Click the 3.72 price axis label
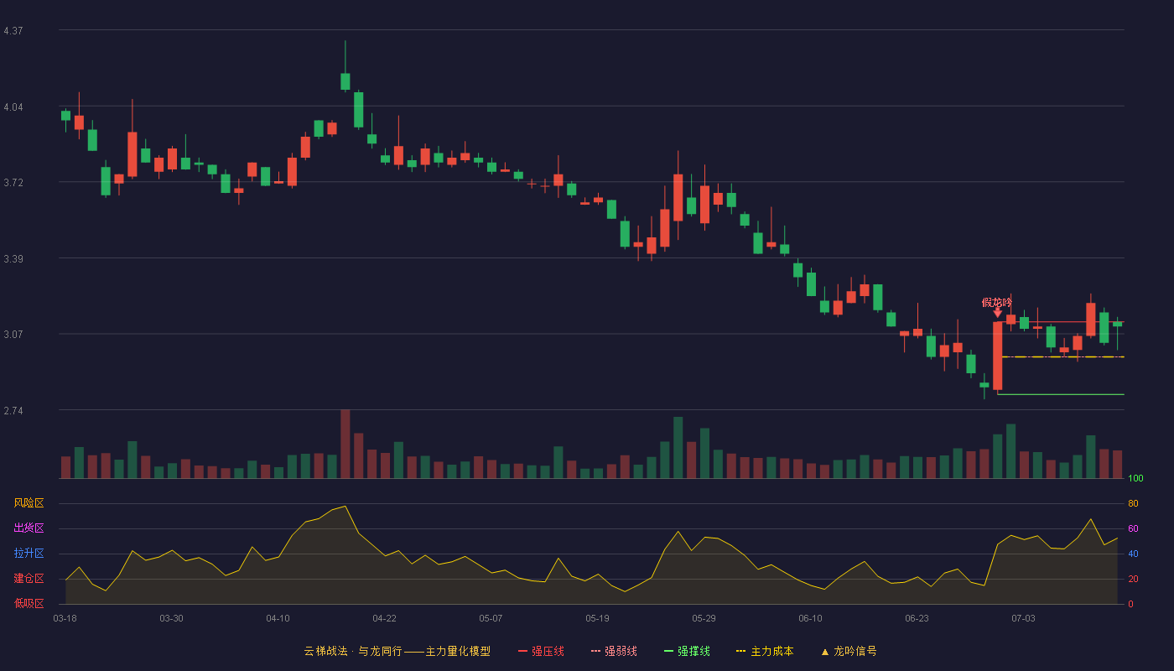 coord(13,183)
